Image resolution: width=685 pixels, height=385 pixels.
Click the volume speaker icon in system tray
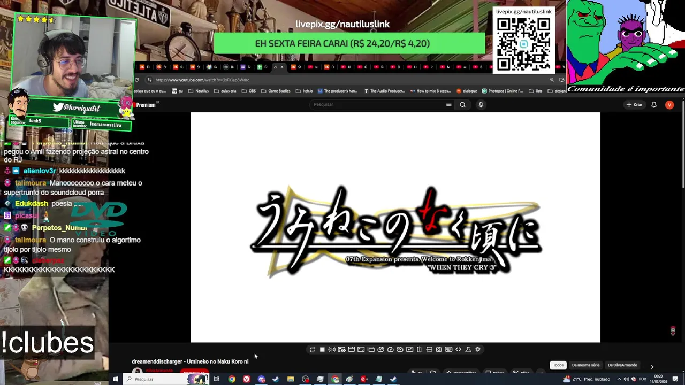coord(626,379)
